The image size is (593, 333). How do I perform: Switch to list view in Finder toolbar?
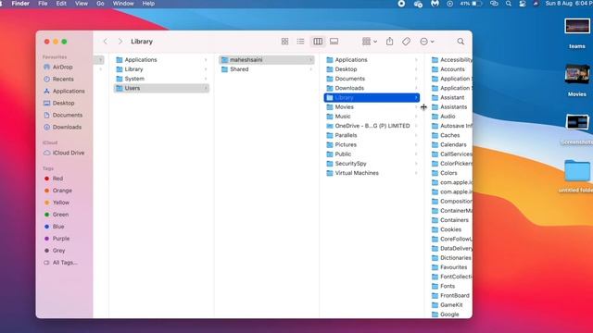[300, 42]
